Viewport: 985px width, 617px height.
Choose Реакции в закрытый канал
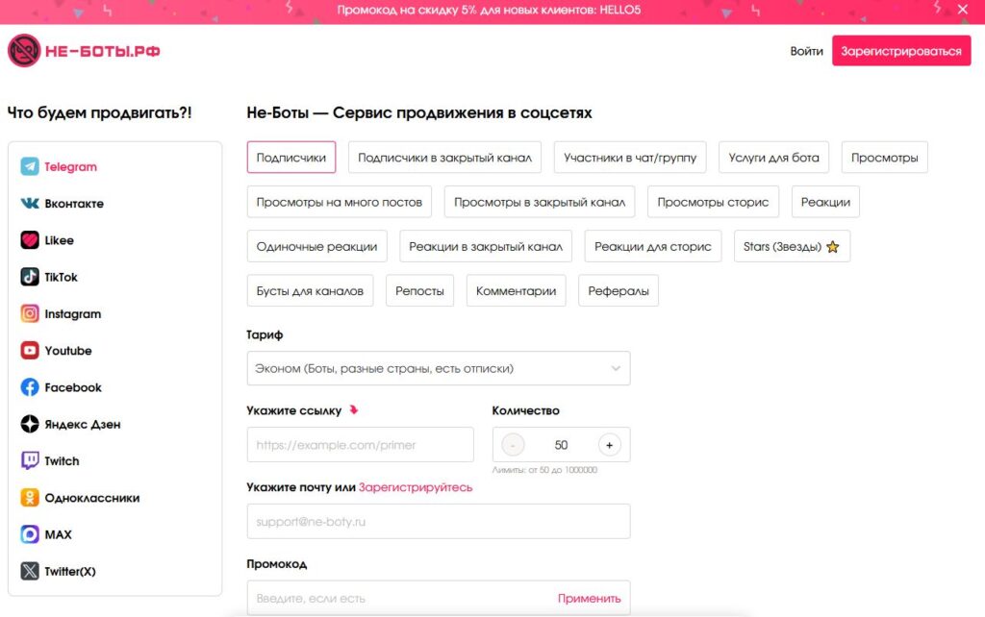click(x=486, y=247)
